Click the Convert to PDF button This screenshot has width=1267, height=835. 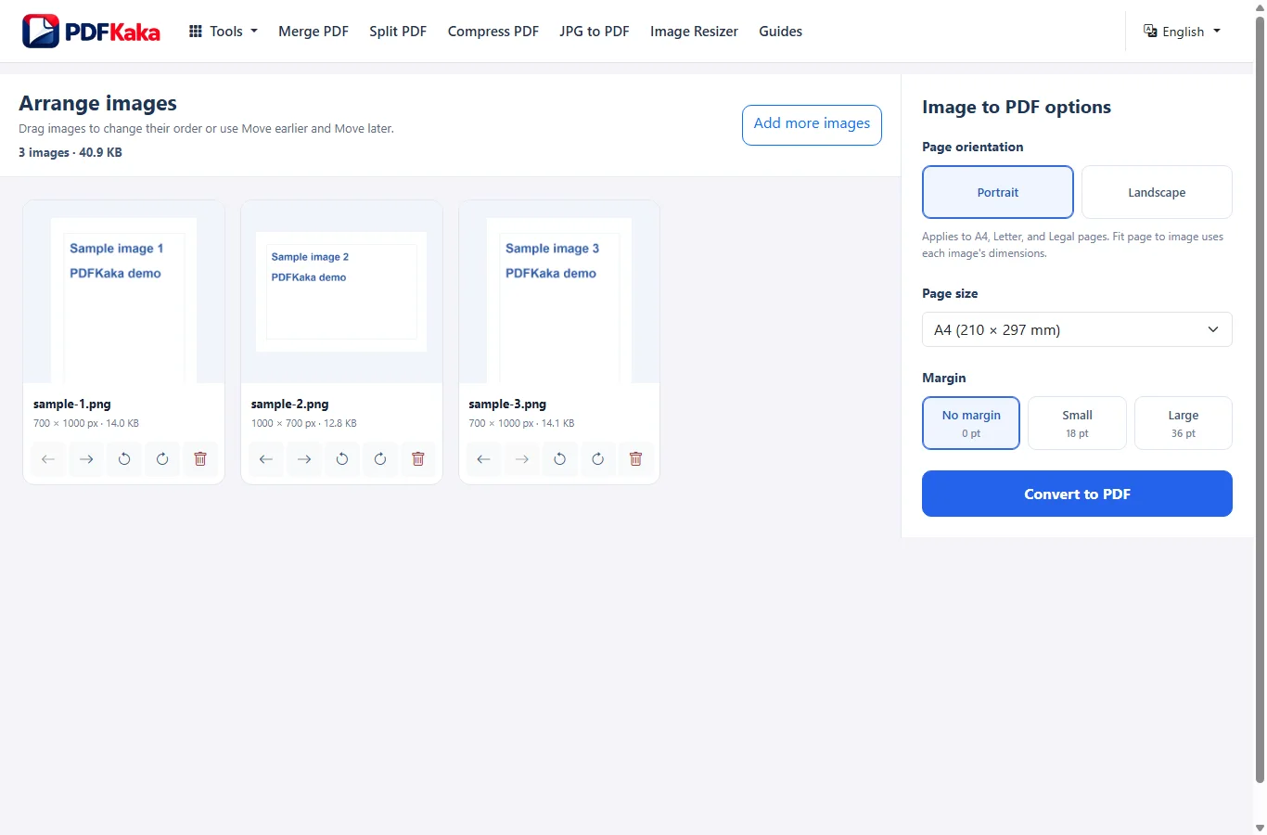coord(1077,494)
